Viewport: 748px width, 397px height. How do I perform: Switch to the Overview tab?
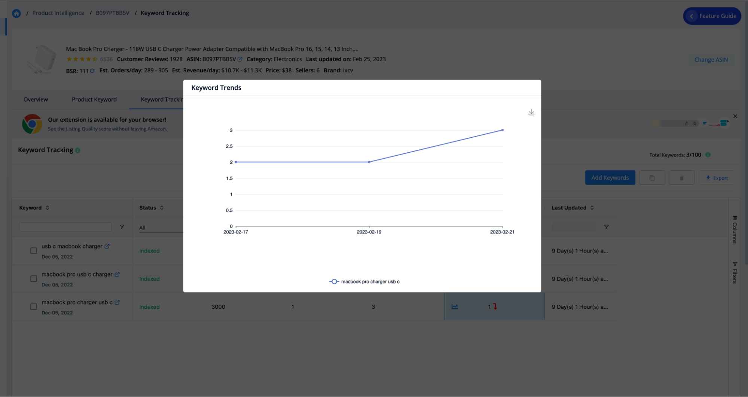click(x=36, y=100)
